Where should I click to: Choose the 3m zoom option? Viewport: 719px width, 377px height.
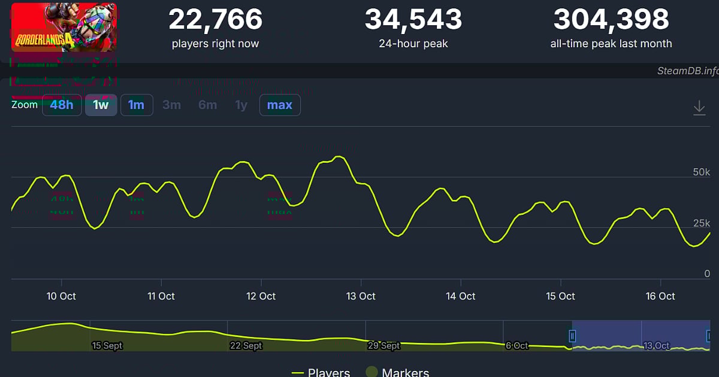tap(171, 105)
